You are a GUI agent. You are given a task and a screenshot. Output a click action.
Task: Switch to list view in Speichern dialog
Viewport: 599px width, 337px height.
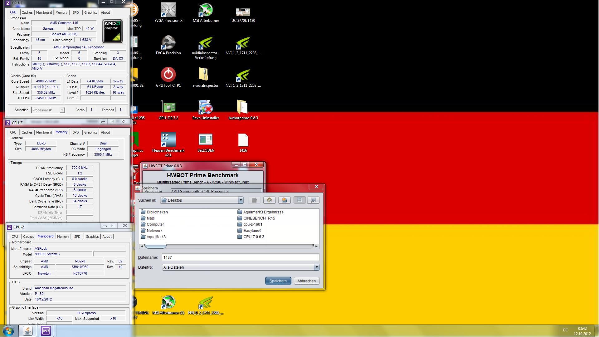pos(299,200)
